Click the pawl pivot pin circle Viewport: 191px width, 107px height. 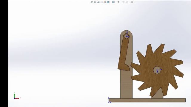pos(126,36)
